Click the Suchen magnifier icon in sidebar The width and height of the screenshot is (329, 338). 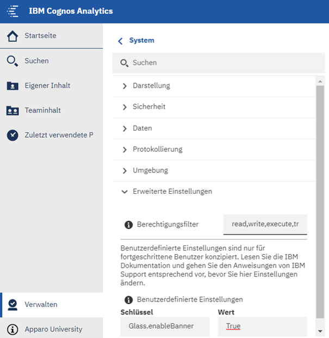click(x=12, y=61)
